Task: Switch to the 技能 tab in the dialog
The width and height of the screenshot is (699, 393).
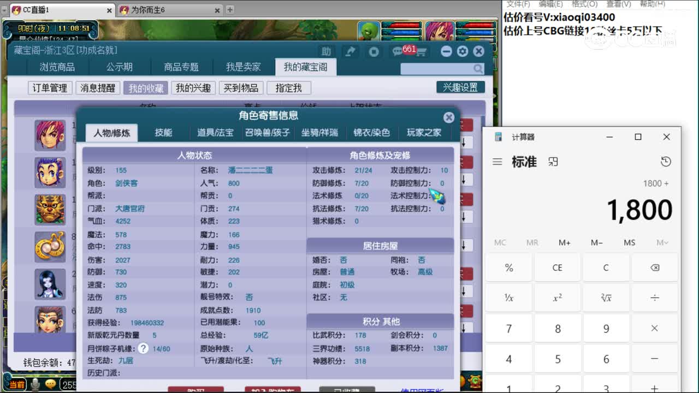Action: click(164, 132)
